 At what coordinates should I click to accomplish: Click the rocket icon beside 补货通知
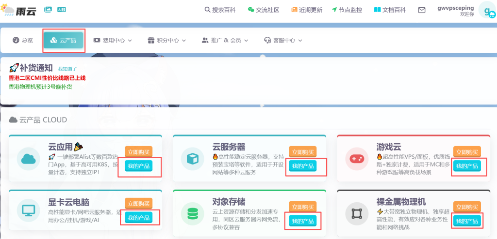click(14, 67)
